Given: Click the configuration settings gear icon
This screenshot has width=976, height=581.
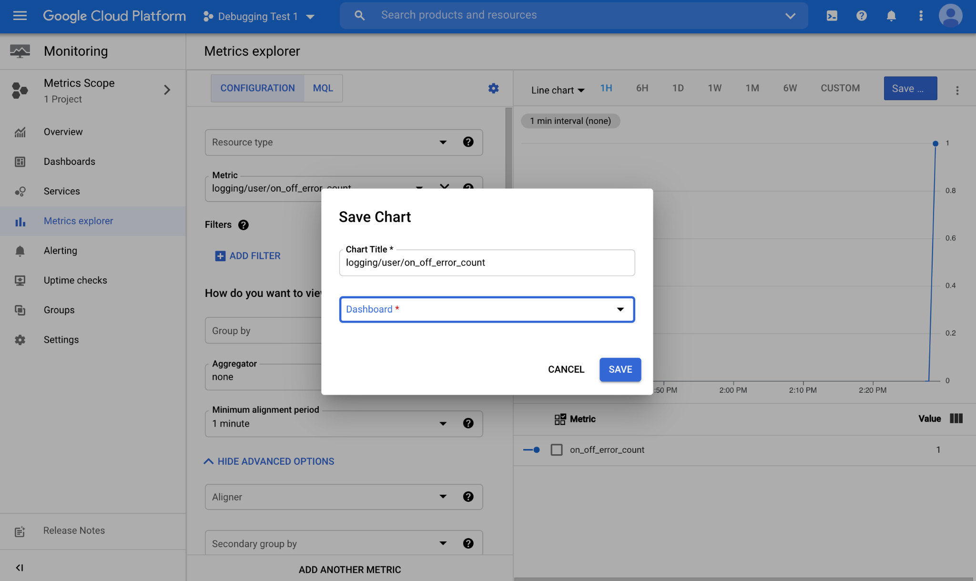Looking at the screenshot, I should pos(493,88).
